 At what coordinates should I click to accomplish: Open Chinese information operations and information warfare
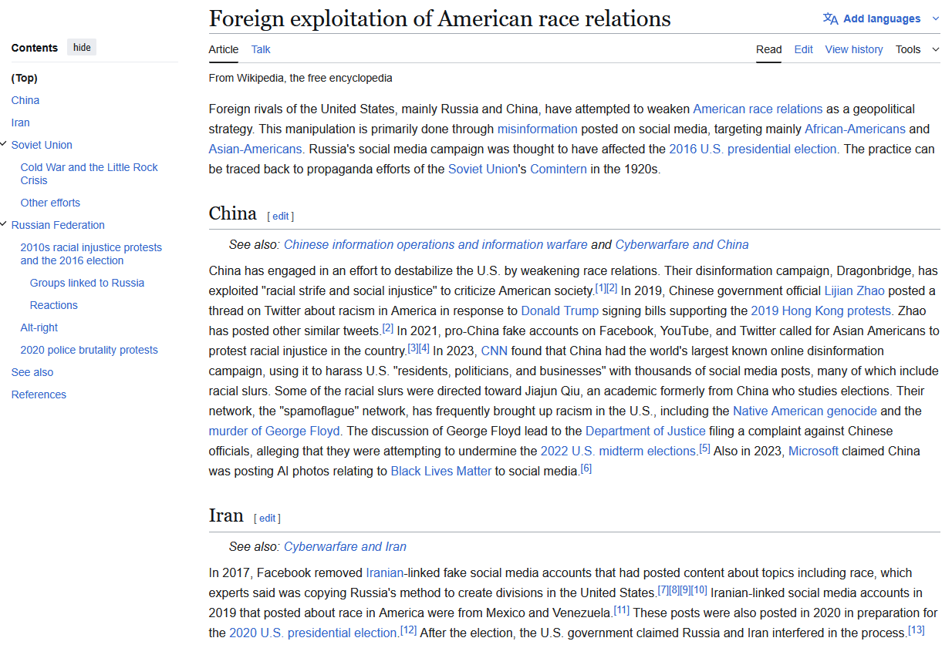click(x=436, y=244)
